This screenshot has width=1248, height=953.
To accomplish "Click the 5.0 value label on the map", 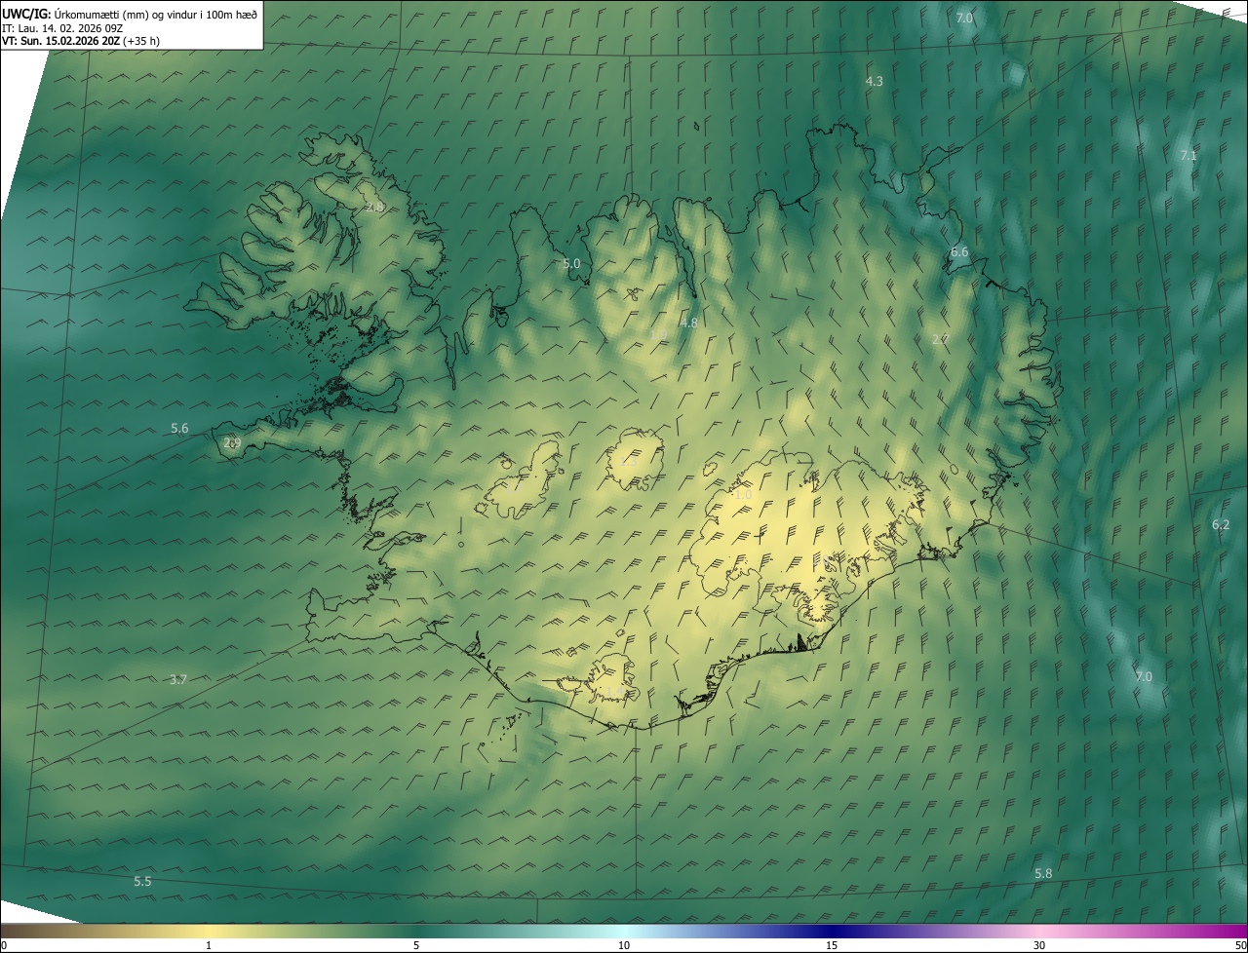I will [x=571, y=263].
